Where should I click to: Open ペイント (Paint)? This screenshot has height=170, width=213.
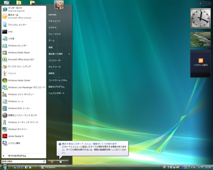(24, 74)
